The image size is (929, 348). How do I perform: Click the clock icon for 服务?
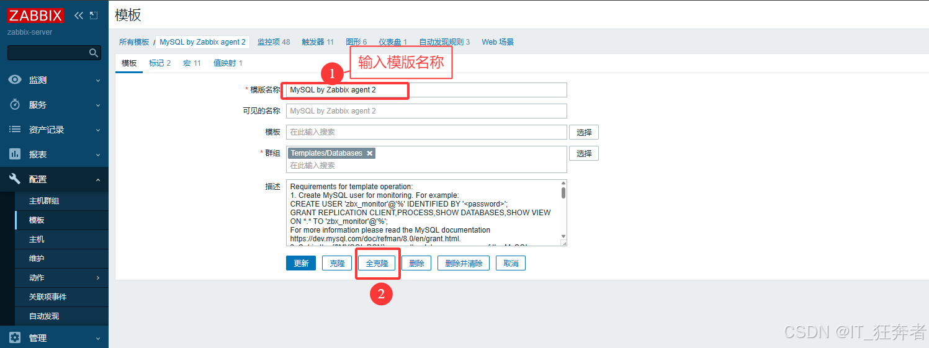point(15,105)
